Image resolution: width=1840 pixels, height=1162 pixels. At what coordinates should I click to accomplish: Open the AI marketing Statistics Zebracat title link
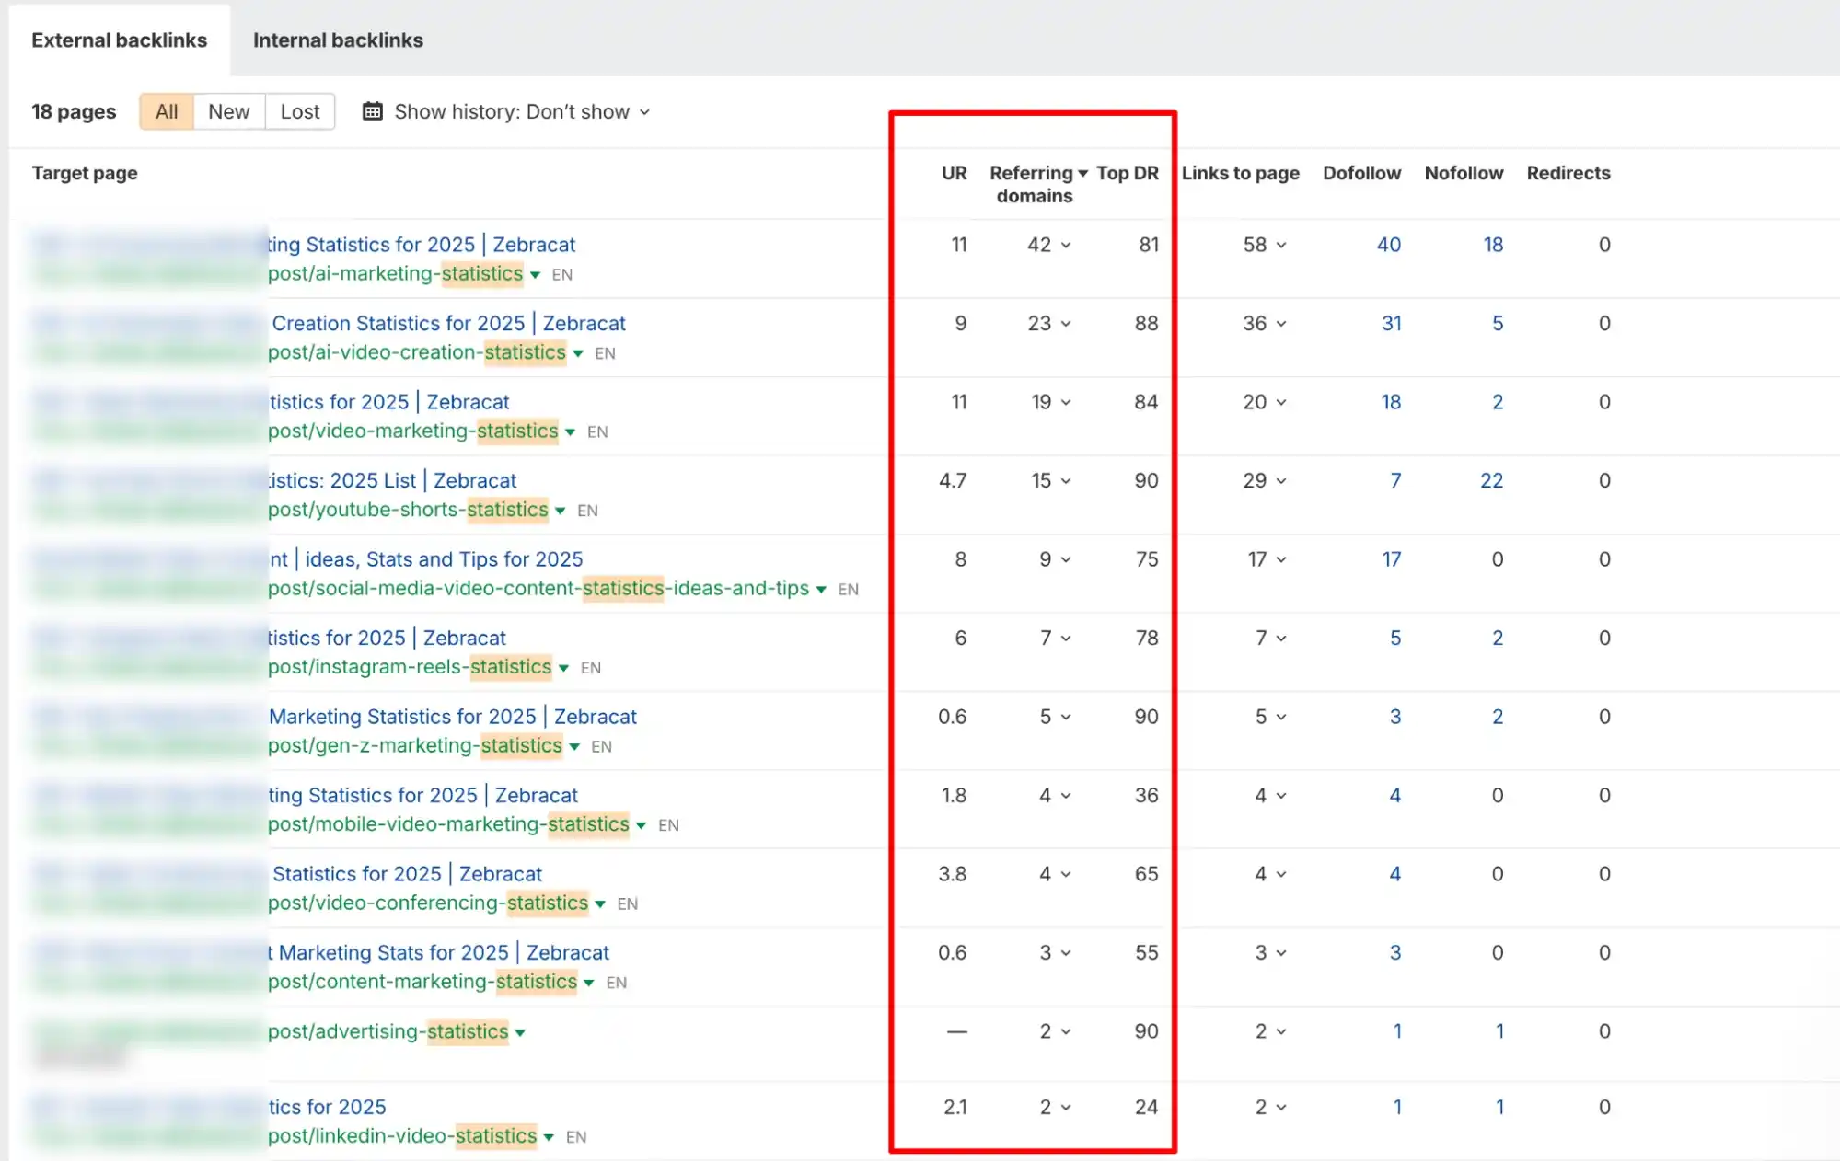422,245
